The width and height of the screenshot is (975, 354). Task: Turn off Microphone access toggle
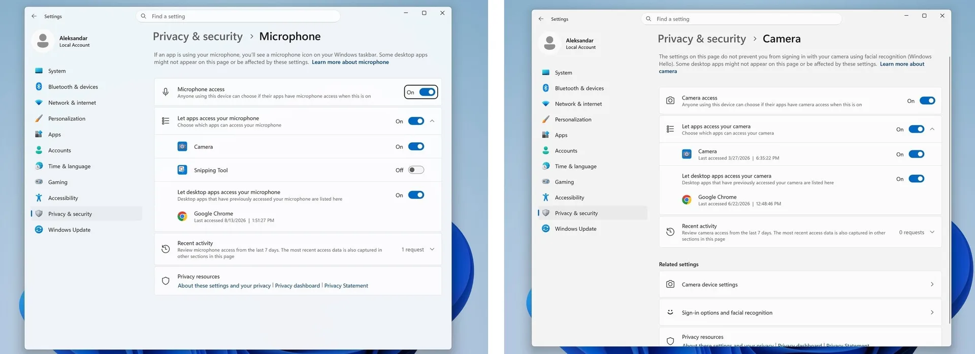(x=427, y=92)
